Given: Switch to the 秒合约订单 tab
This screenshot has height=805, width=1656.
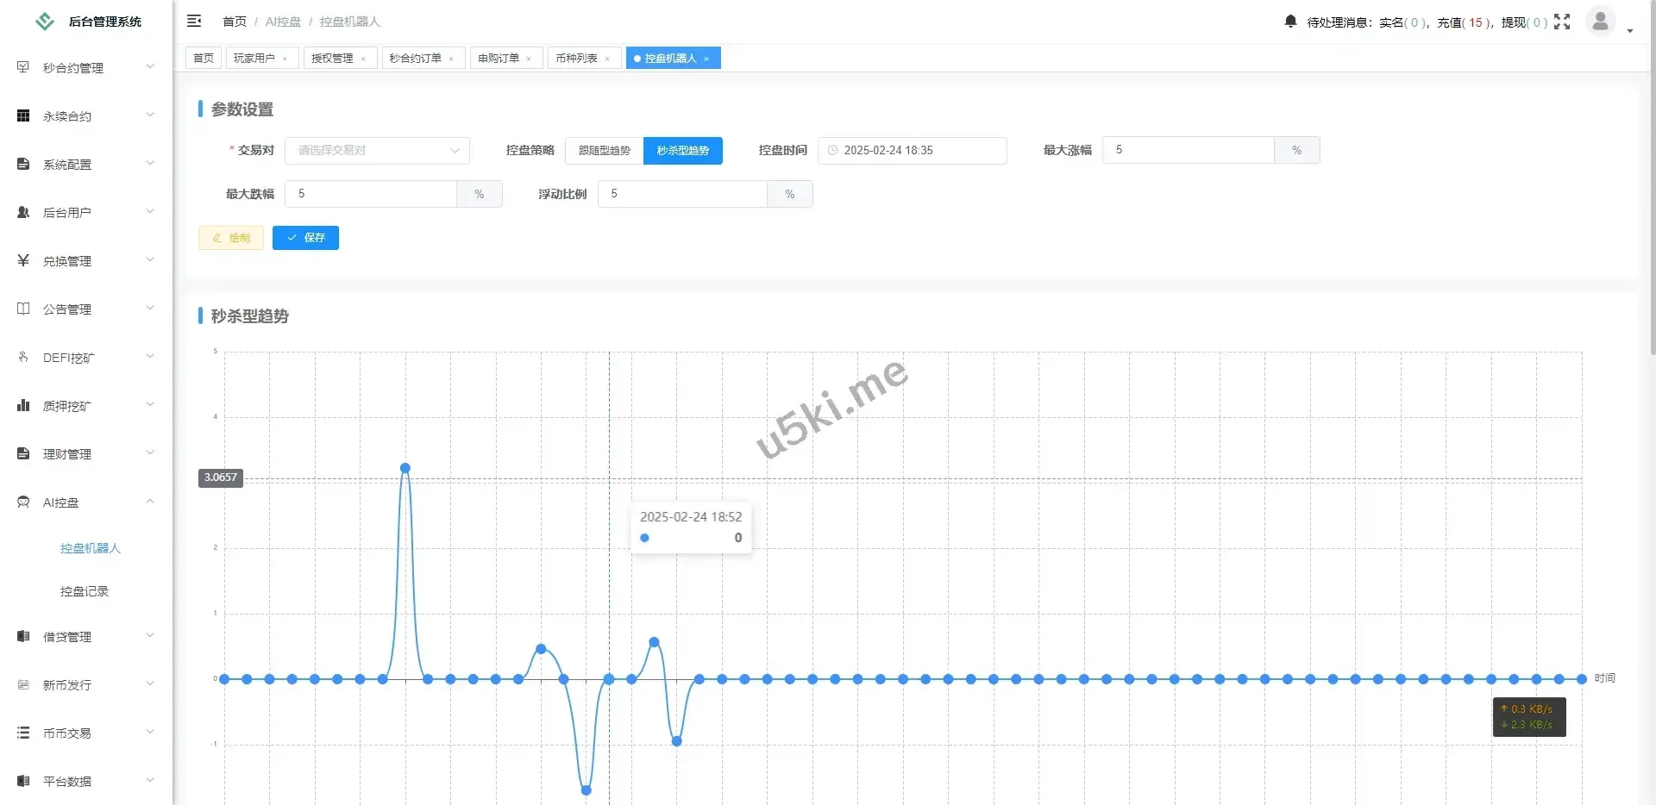Looking at the screenshot, I should pyautogui.click(x=416, y=59).
